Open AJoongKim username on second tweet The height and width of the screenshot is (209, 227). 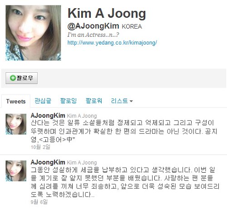(x=48, y=162)
